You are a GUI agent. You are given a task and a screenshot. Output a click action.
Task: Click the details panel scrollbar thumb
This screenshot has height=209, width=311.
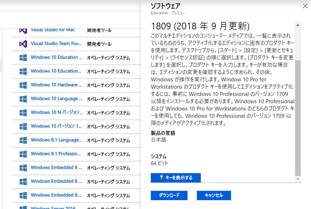click(298, 118)
